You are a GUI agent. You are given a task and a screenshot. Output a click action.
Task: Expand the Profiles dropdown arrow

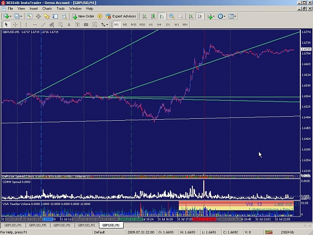[21, 17]
